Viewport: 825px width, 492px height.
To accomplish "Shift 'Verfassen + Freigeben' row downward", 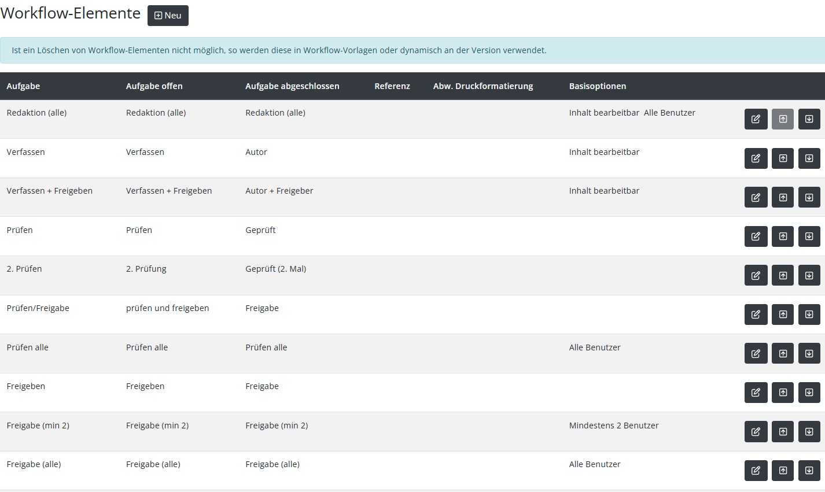I will click(x=809, y=197).
